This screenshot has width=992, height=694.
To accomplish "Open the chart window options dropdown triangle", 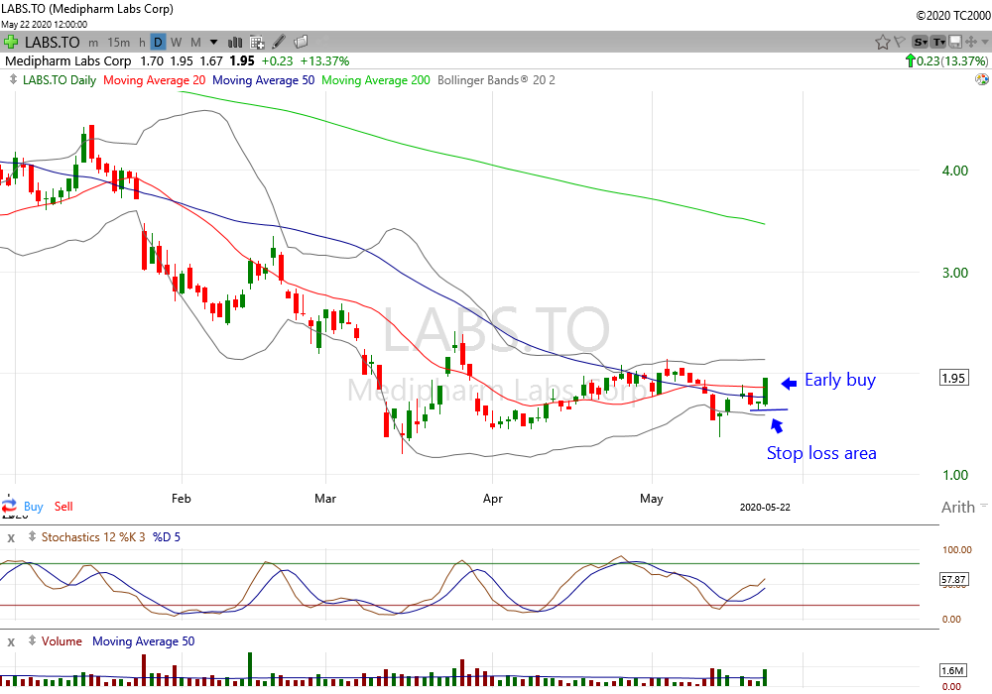I will [984, 43].
